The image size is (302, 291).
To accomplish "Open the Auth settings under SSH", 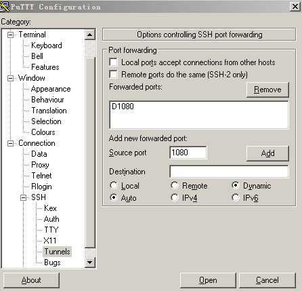I will coord(51,219).
